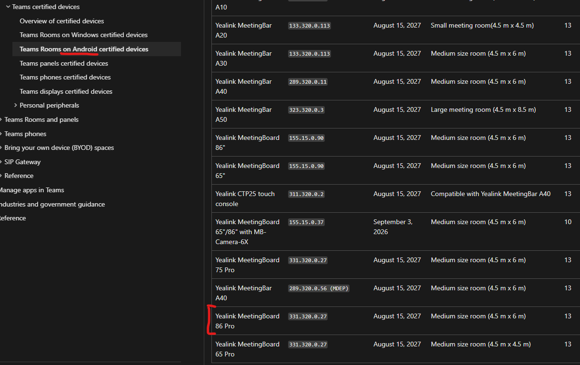
Task: Click the Yealink MeetingBoard 86" cell
Action: 247,142
